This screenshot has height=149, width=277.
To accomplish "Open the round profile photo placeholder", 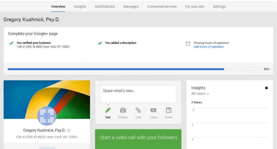I will click(x=47, y=116).
